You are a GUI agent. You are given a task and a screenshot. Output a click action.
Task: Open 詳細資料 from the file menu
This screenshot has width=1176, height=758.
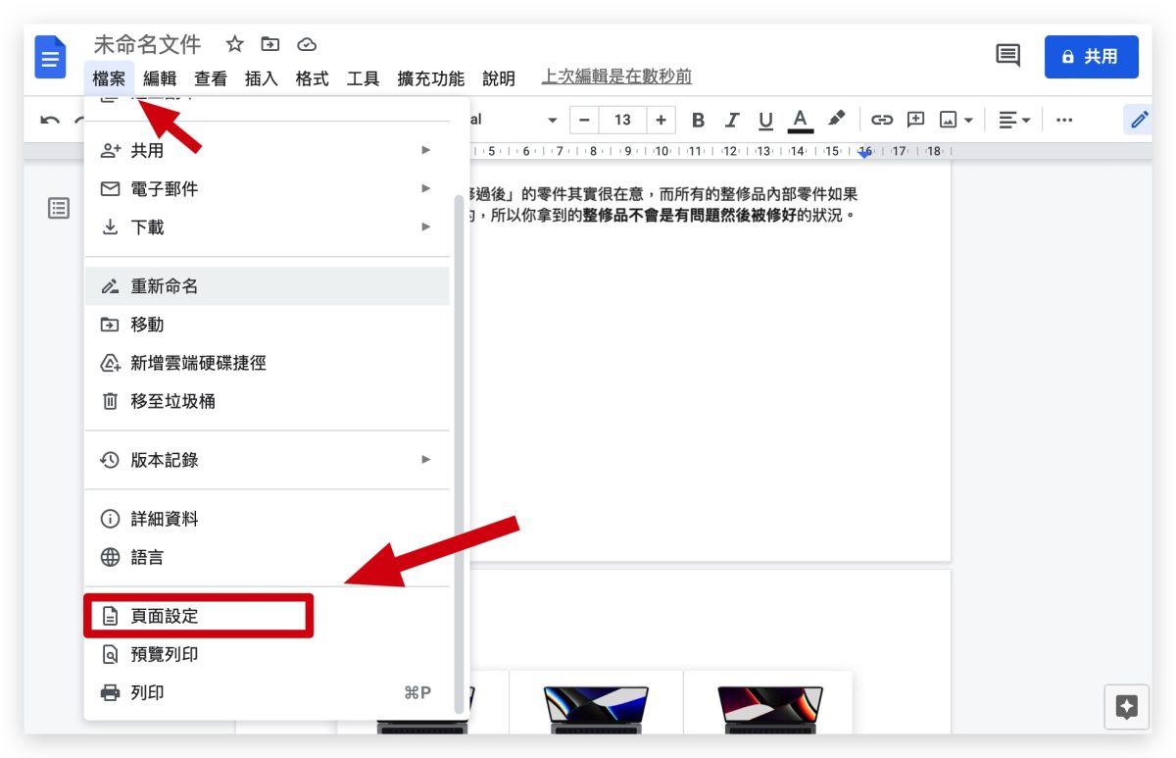point(268,519)
